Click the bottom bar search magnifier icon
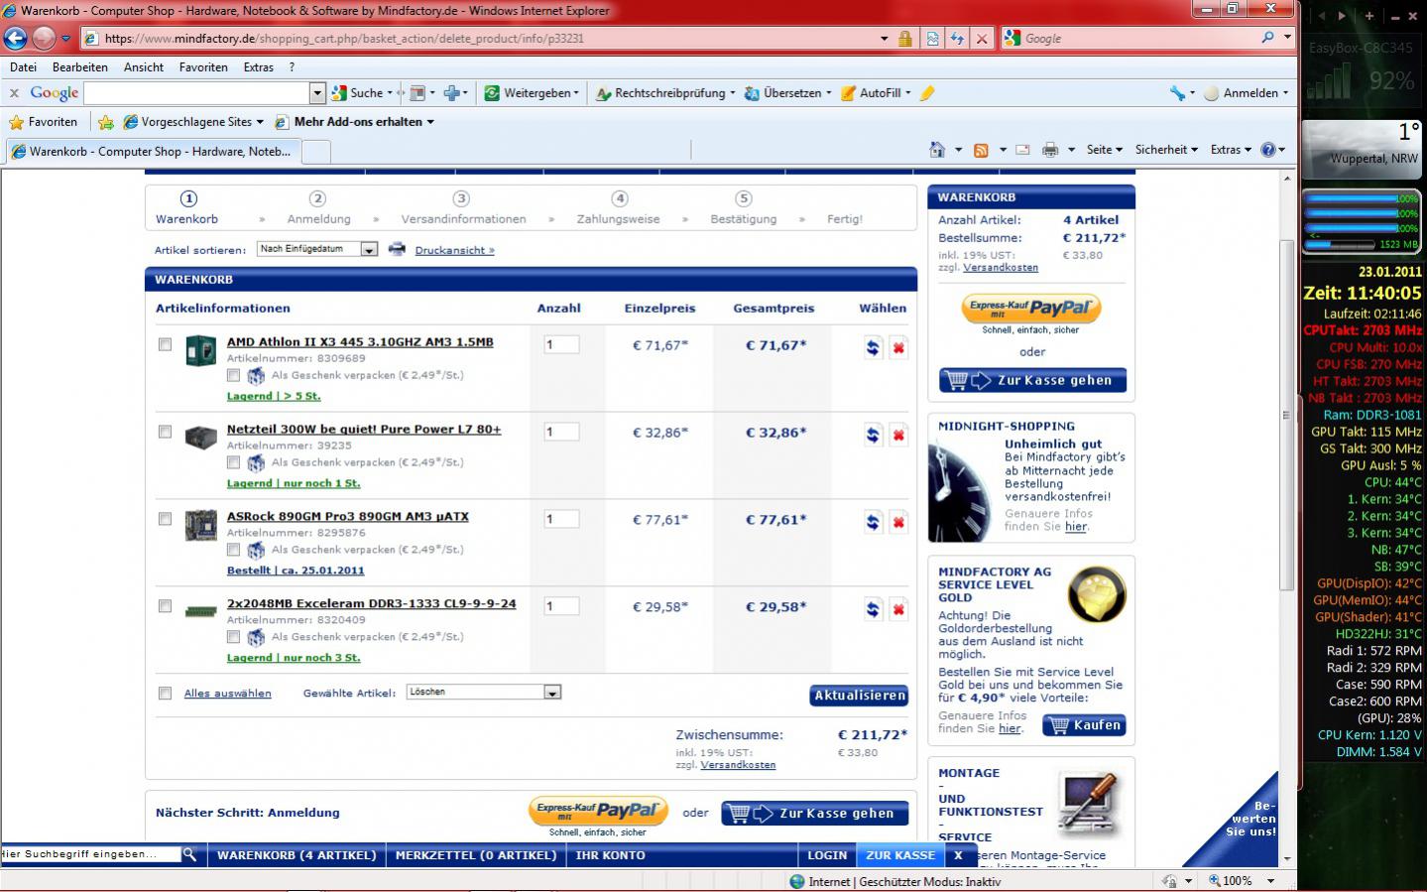Viewport: 1427px width, 892px height. [x=189, y=854]
